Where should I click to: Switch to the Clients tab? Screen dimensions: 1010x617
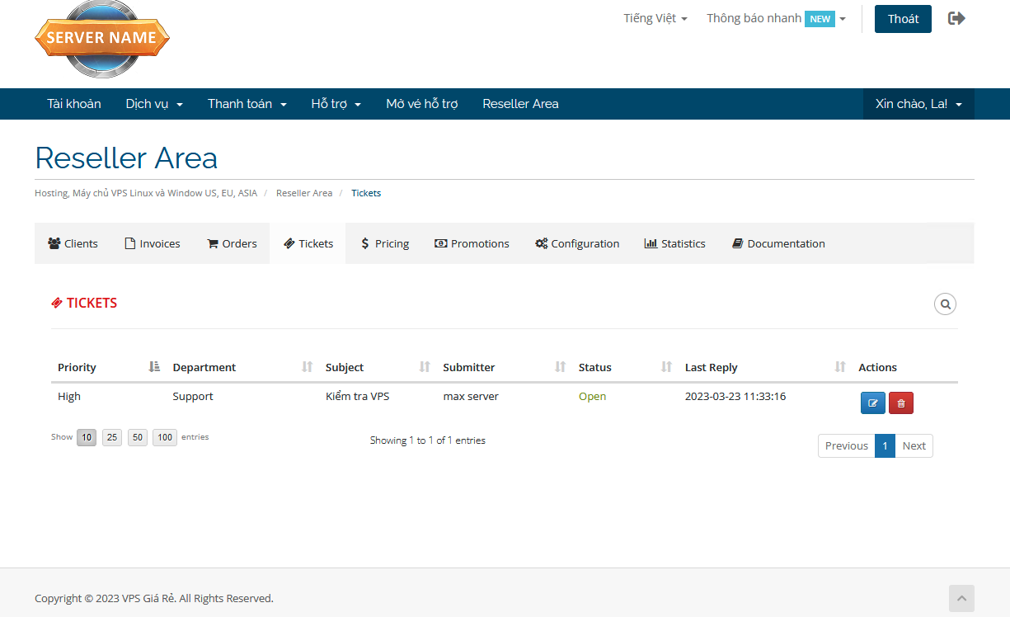[x=73, y=243]
